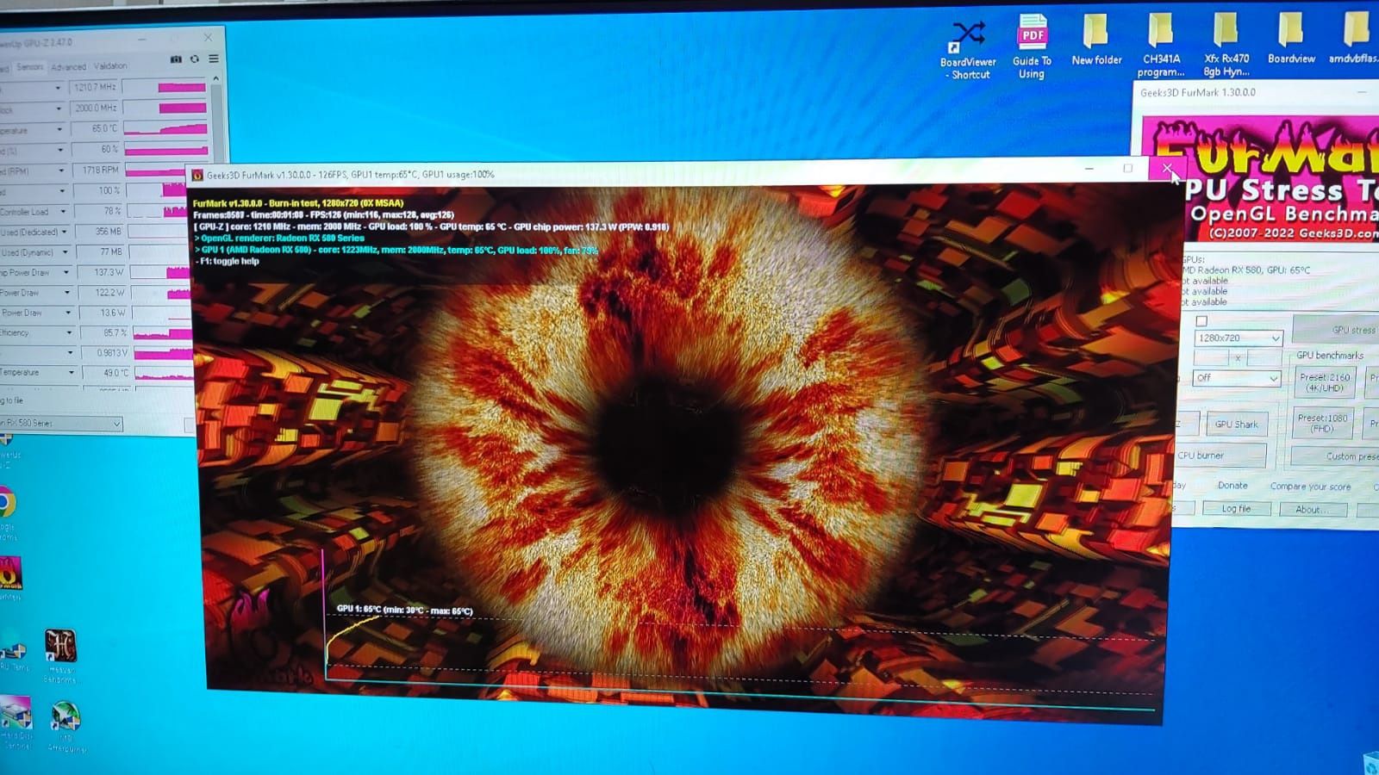Follow the Donate link in FurMark
Screen dimensions: 1379x775
pos(1232,486)
